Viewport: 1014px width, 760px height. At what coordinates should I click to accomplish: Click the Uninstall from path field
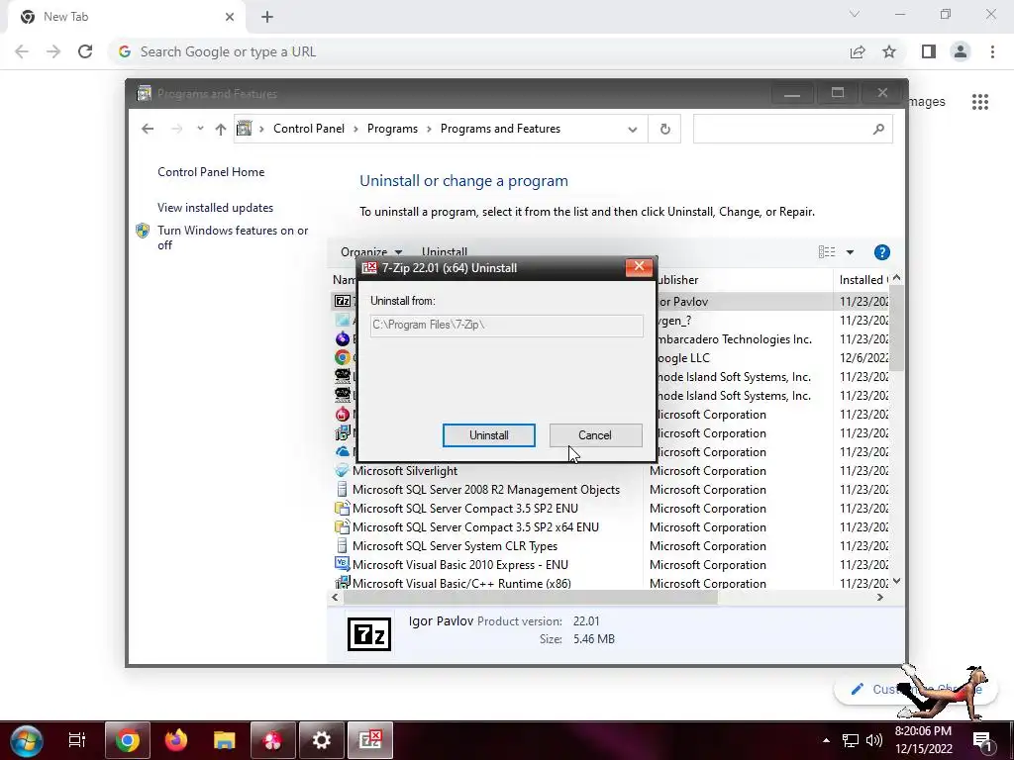pos(506,325)
